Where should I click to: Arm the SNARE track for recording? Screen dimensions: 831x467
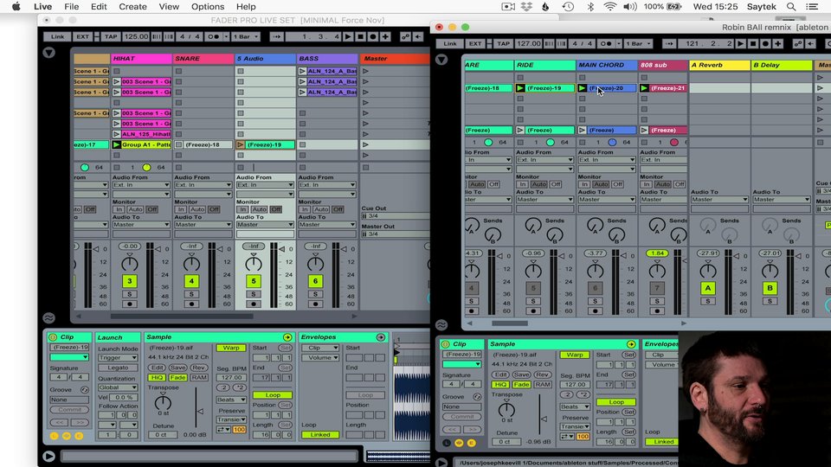191,304
